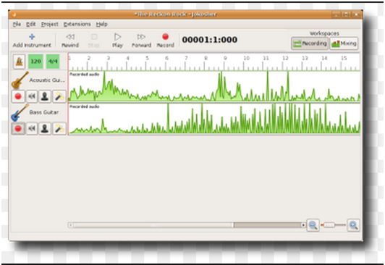
Task: Mute the Acoustic Guitar track
Action: (32, 96)
